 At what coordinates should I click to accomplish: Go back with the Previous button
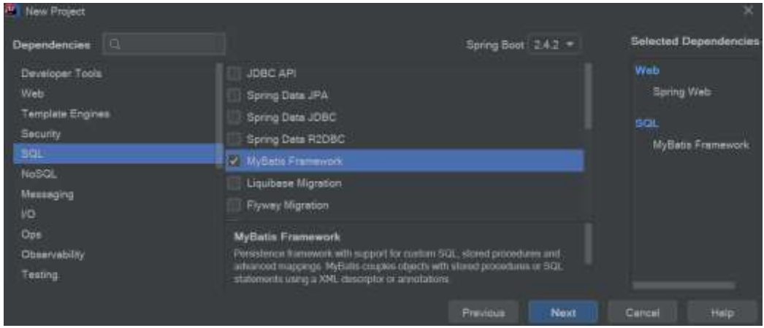click(x=483, y=313)
